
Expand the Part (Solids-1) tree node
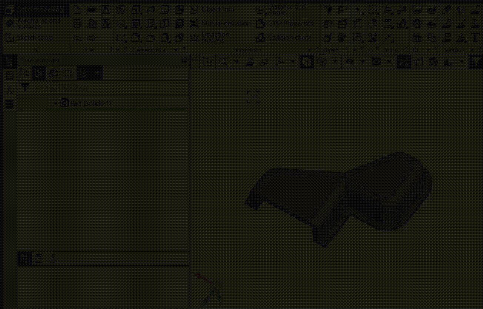(56, 103)
